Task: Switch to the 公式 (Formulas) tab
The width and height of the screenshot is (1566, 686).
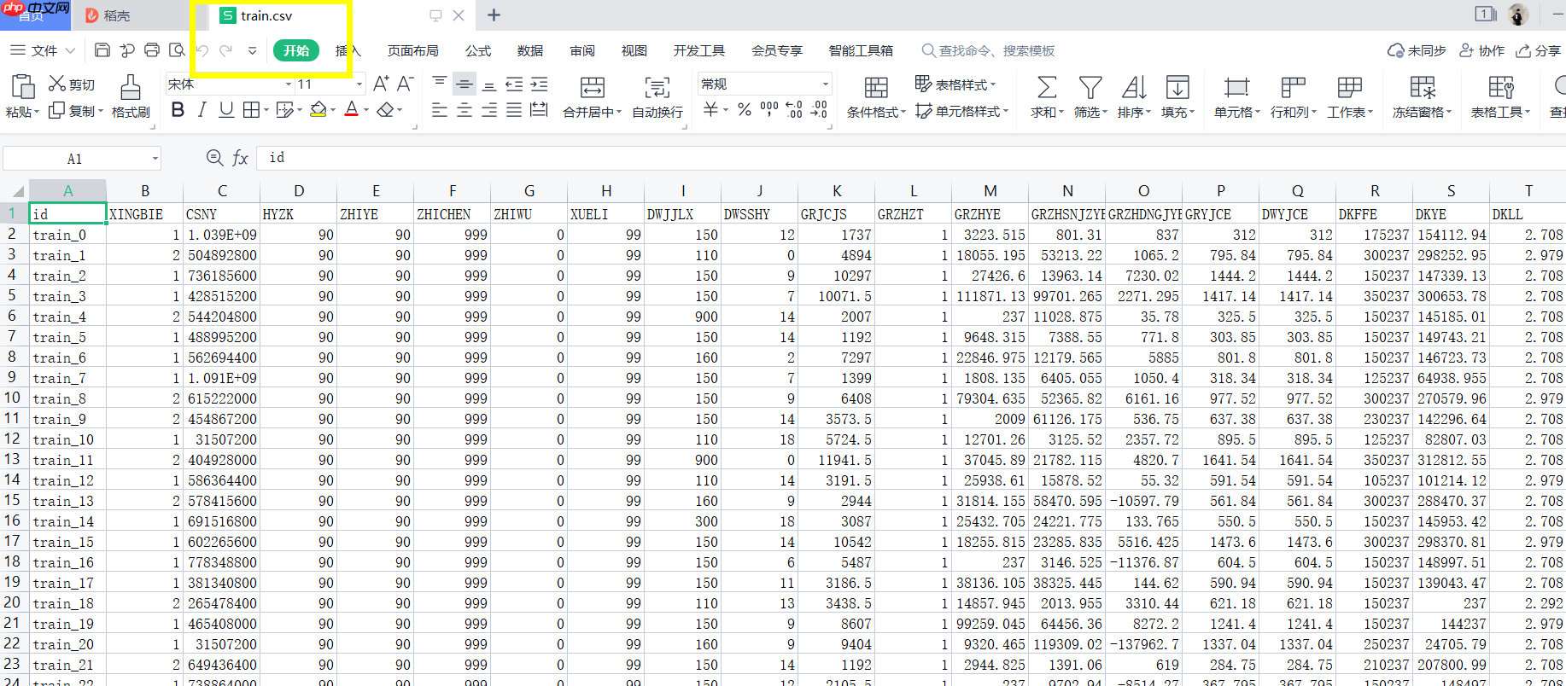Action: [x=478, y=51]
